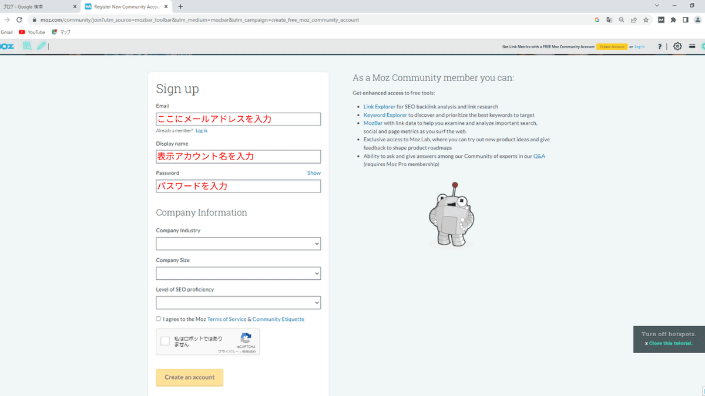Focus the Display name input field

[239, 157]
